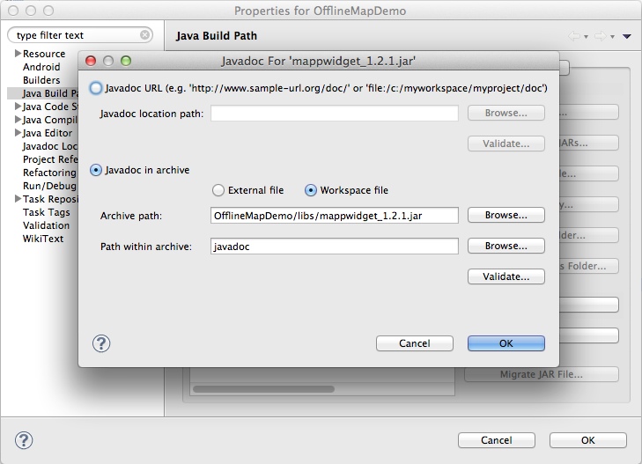Close the Javadoc dialog with red button
The width and height of the screenshot is (642, 464).
[91, 61]
